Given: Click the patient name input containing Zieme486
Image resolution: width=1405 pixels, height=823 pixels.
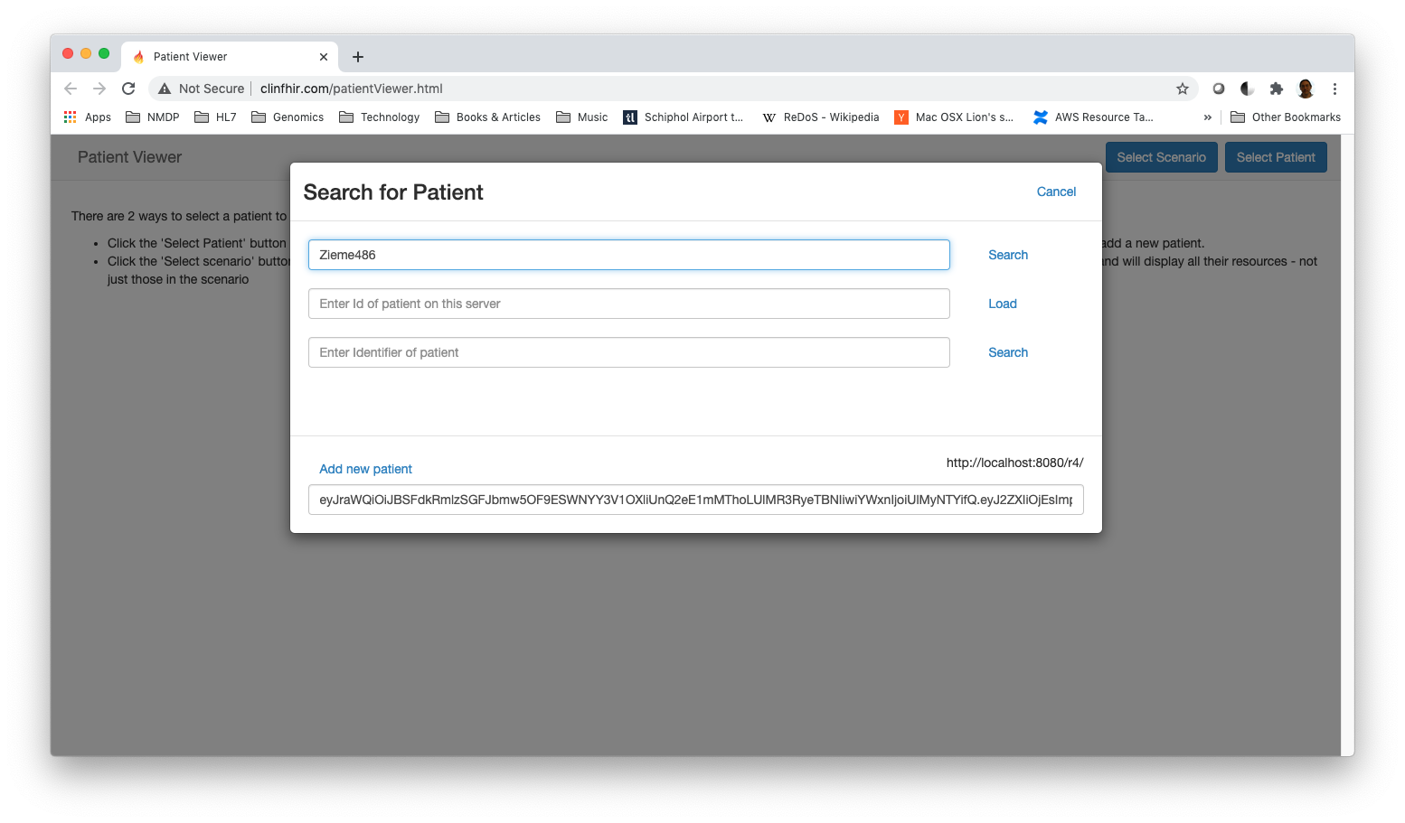Looking at the screenshot, I should [629, 255].
